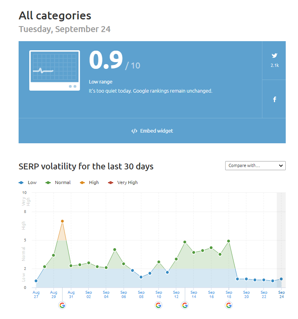The height and width of the screenshot is (319, 298).
Task: Click the Google update marker near Sep 13
Action: point(185,305)
